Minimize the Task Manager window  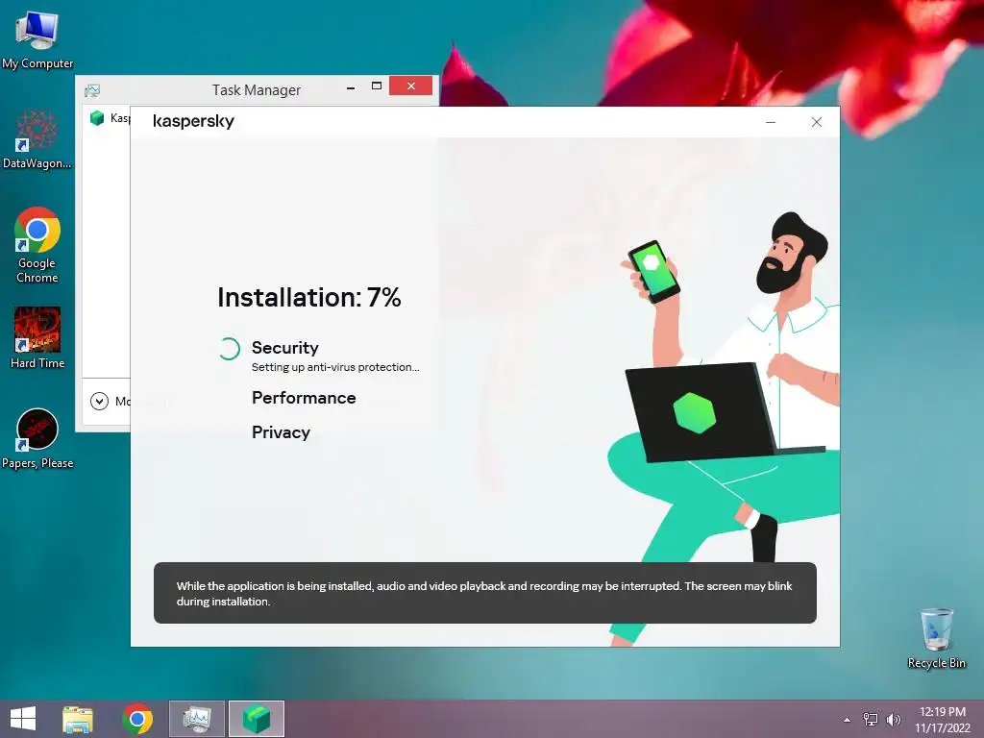[351, 87]
